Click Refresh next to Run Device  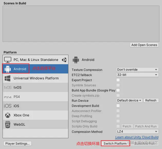tap(151, 100)
